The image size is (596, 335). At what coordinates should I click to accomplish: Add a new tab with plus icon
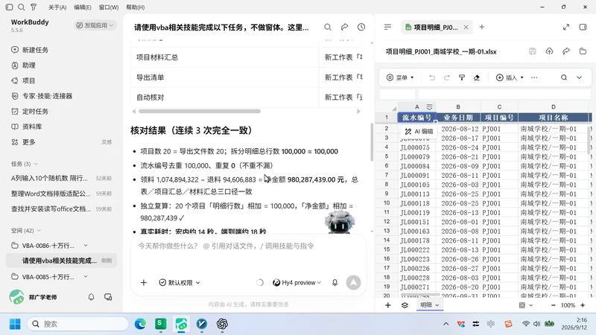(482, 27)
